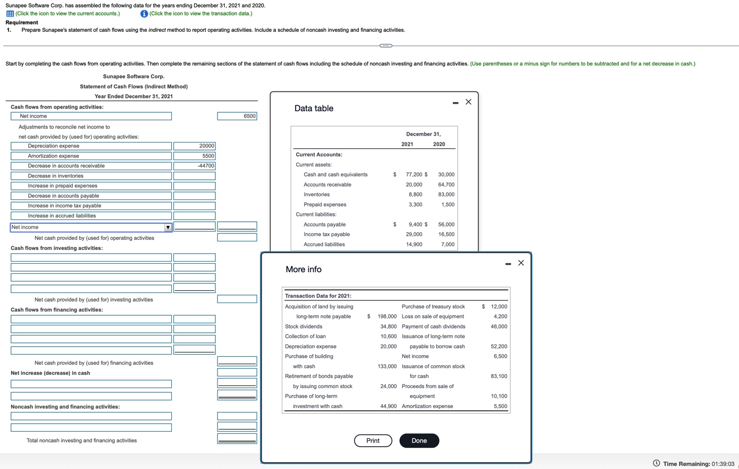Click the net cash from operating activities total field

[237, 238]
